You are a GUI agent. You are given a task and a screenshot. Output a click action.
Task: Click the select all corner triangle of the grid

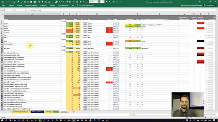pos(2,14)
